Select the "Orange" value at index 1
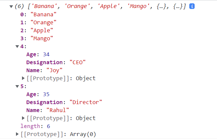The image size is (217, 139). click(x=43, y=23)
